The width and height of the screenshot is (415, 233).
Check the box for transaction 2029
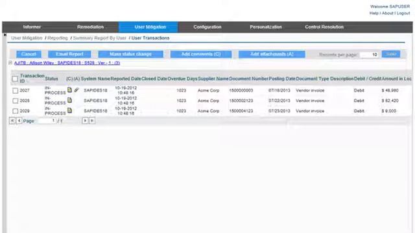(x=16, y=111)
